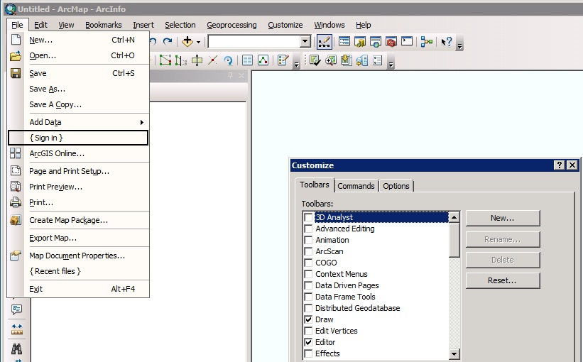Viewport: 583px width, 362px height.
Task: Click the New... toolbar button
Action: click(x=502, y=218)
